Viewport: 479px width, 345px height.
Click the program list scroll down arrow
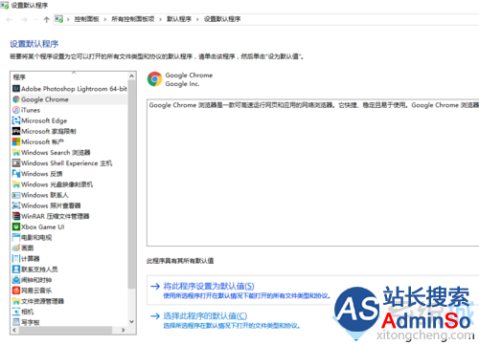tap(132, 322)
